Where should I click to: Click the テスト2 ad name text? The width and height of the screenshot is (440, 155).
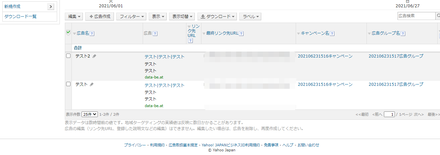point(83,56)
